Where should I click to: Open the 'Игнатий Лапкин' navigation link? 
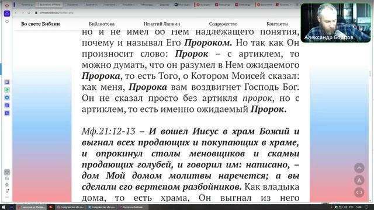pyautogui.click(x=162, y=24)
